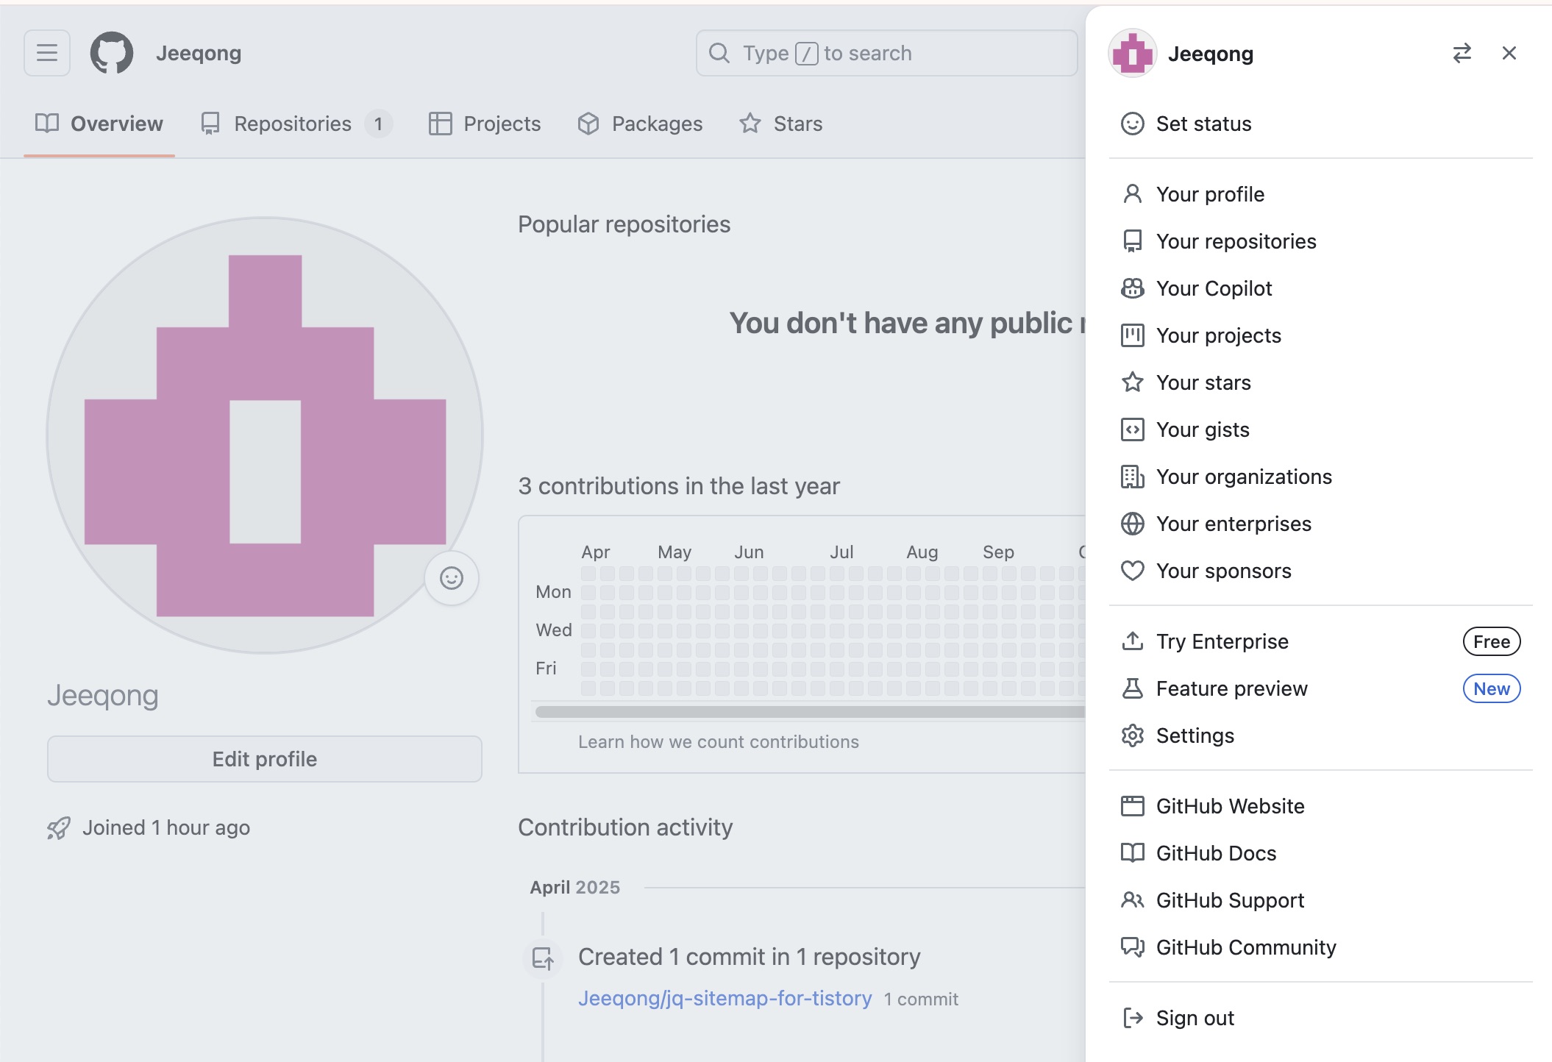
Task: Click the Your Copilot icon
Action: pyautogui.click(x=1132, y=288)
